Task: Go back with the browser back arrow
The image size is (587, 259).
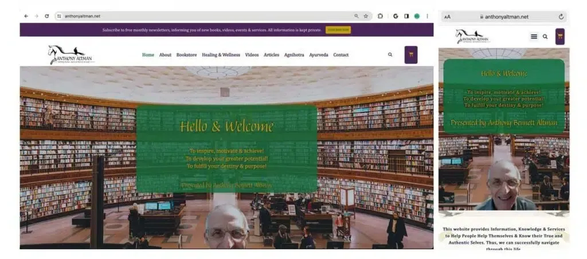Action: [26, 16]
